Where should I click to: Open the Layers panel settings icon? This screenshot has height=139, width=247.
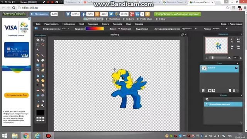203,90
